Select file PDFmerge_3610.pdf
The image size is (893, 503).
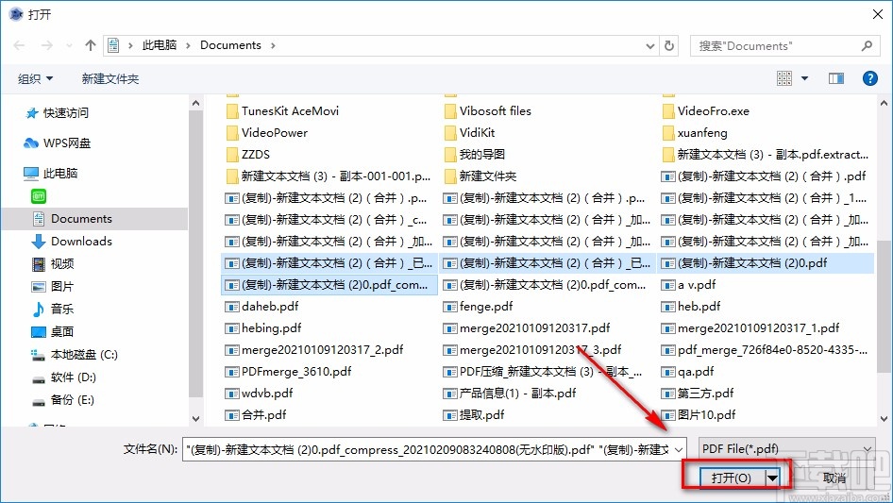coord(288,372)
